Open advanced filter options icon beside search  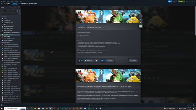[19, 14]
